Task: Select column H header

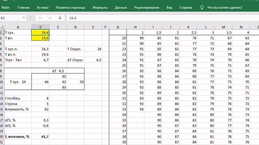Action: click(x=136, y=27)
